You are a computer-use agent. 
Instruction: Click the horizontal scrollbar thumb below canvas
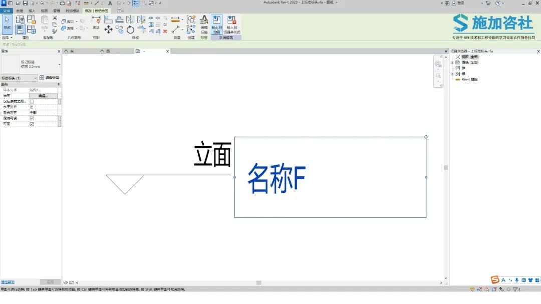point(259,283)
